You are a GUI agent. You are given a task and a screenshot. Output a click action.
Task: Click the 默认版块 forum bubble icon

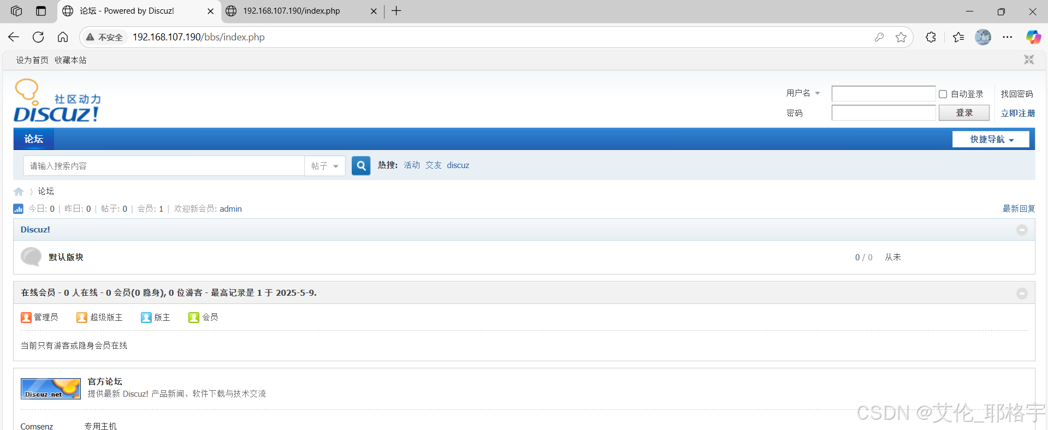[31, 257]
